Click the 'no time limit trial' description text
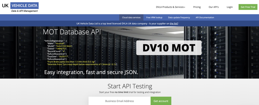The height and width of the screenshot is (105, 259). coord(130,92)
